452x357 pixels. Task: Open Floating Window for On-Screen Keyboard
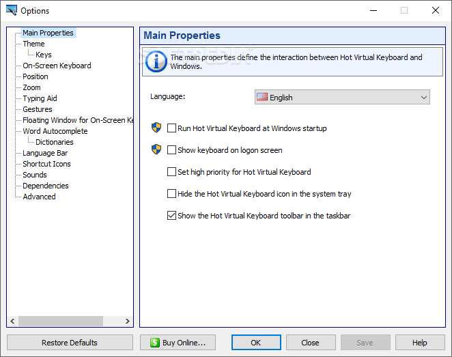click(x=78, y=120)
